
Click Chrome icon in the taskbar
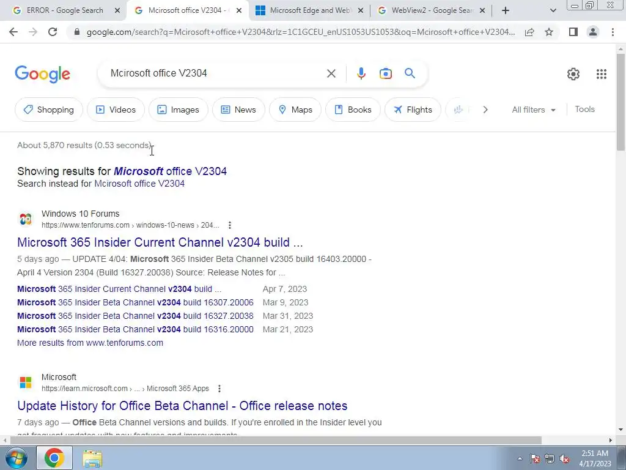(x=54, y=458)
